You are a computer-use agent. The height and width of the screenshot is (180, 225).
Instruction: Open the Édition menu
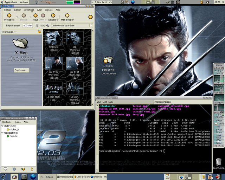pyautogui.click(x=18, y=10)
